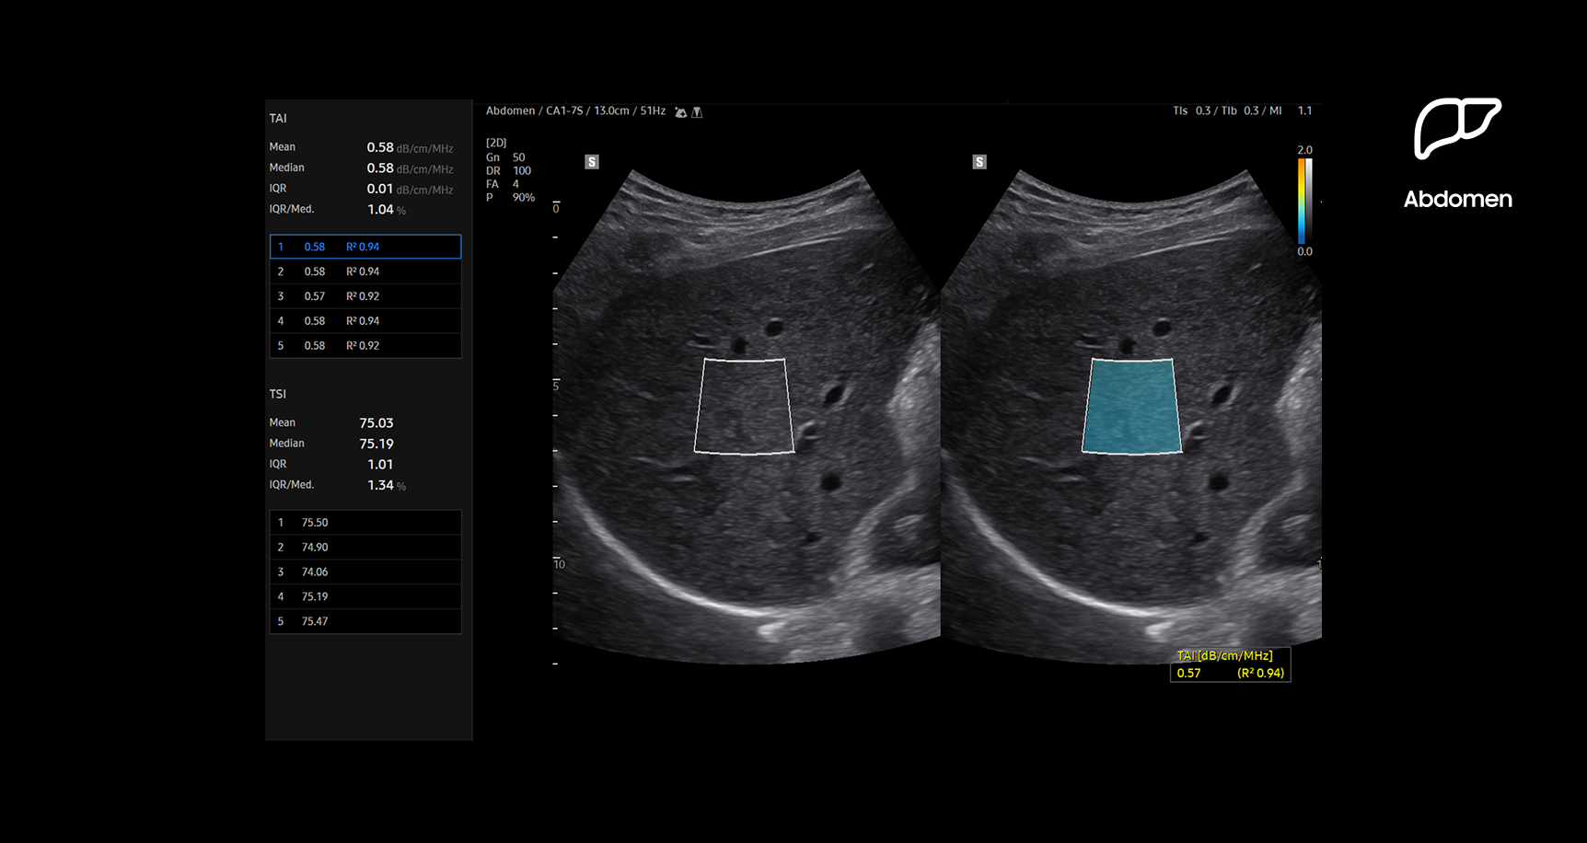Click the S marker on right image
The width and height of the screenshot is (1587, 843).
(x=979, y=162)
